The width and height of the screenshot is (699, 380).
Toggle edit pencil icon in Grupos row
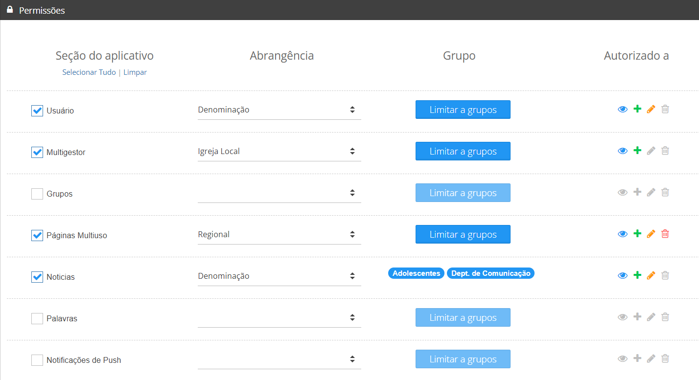[x=651, y=193]
